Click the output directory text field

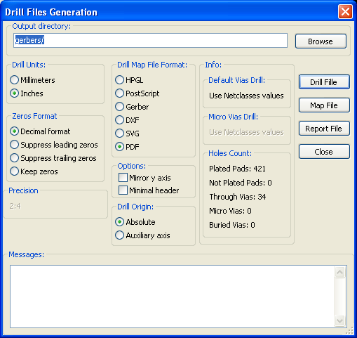(x=150, y=40)
